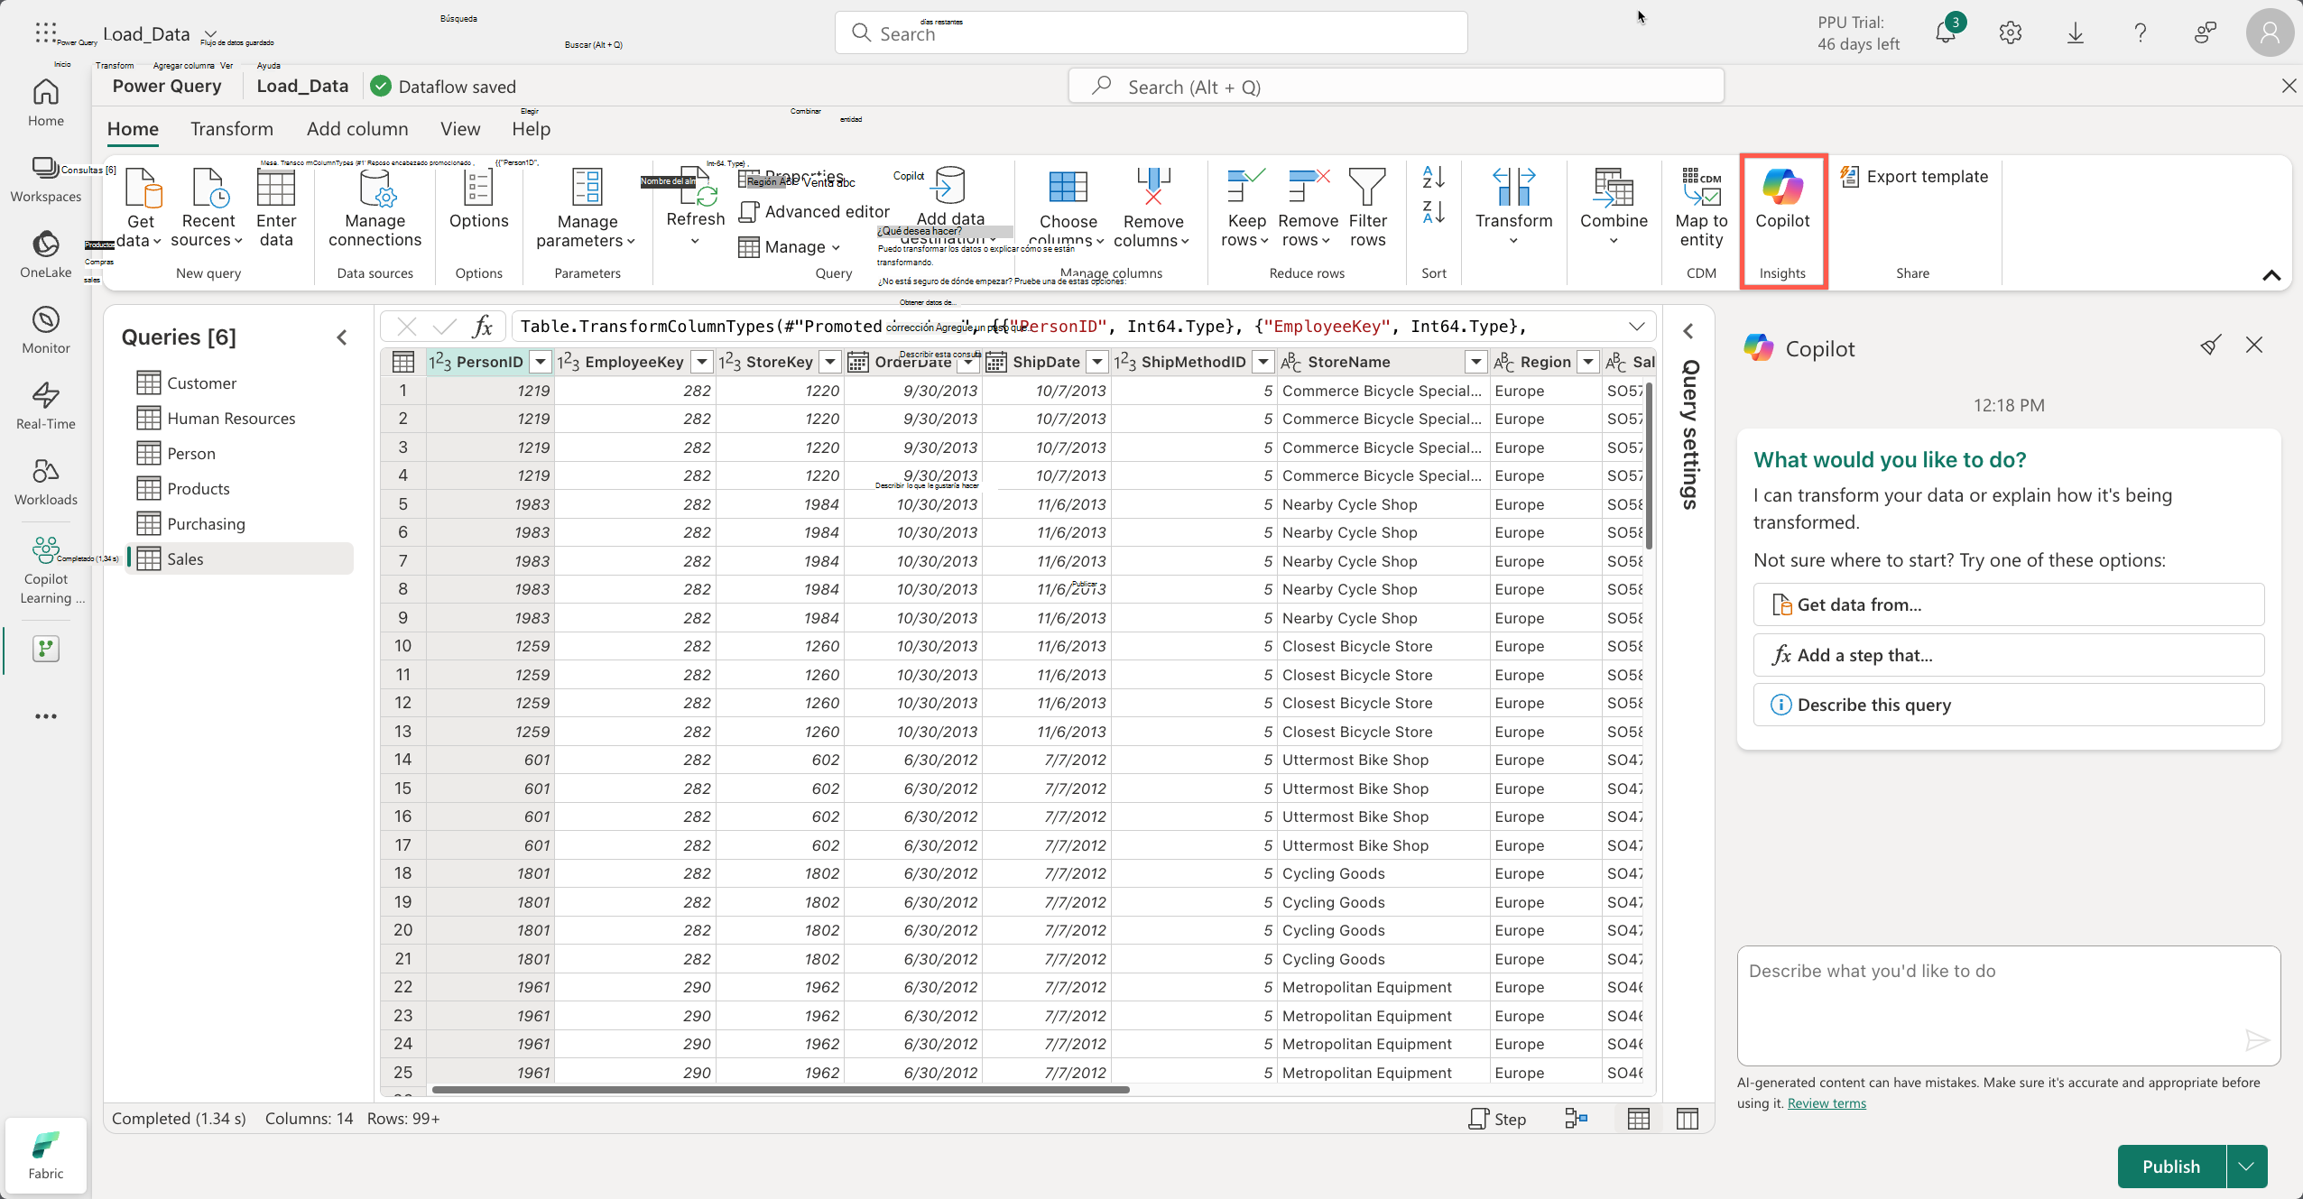The height and width of the screenshot is (1199, 2303).
Task: Expand the formula bar
Action: pos(1636,327)
